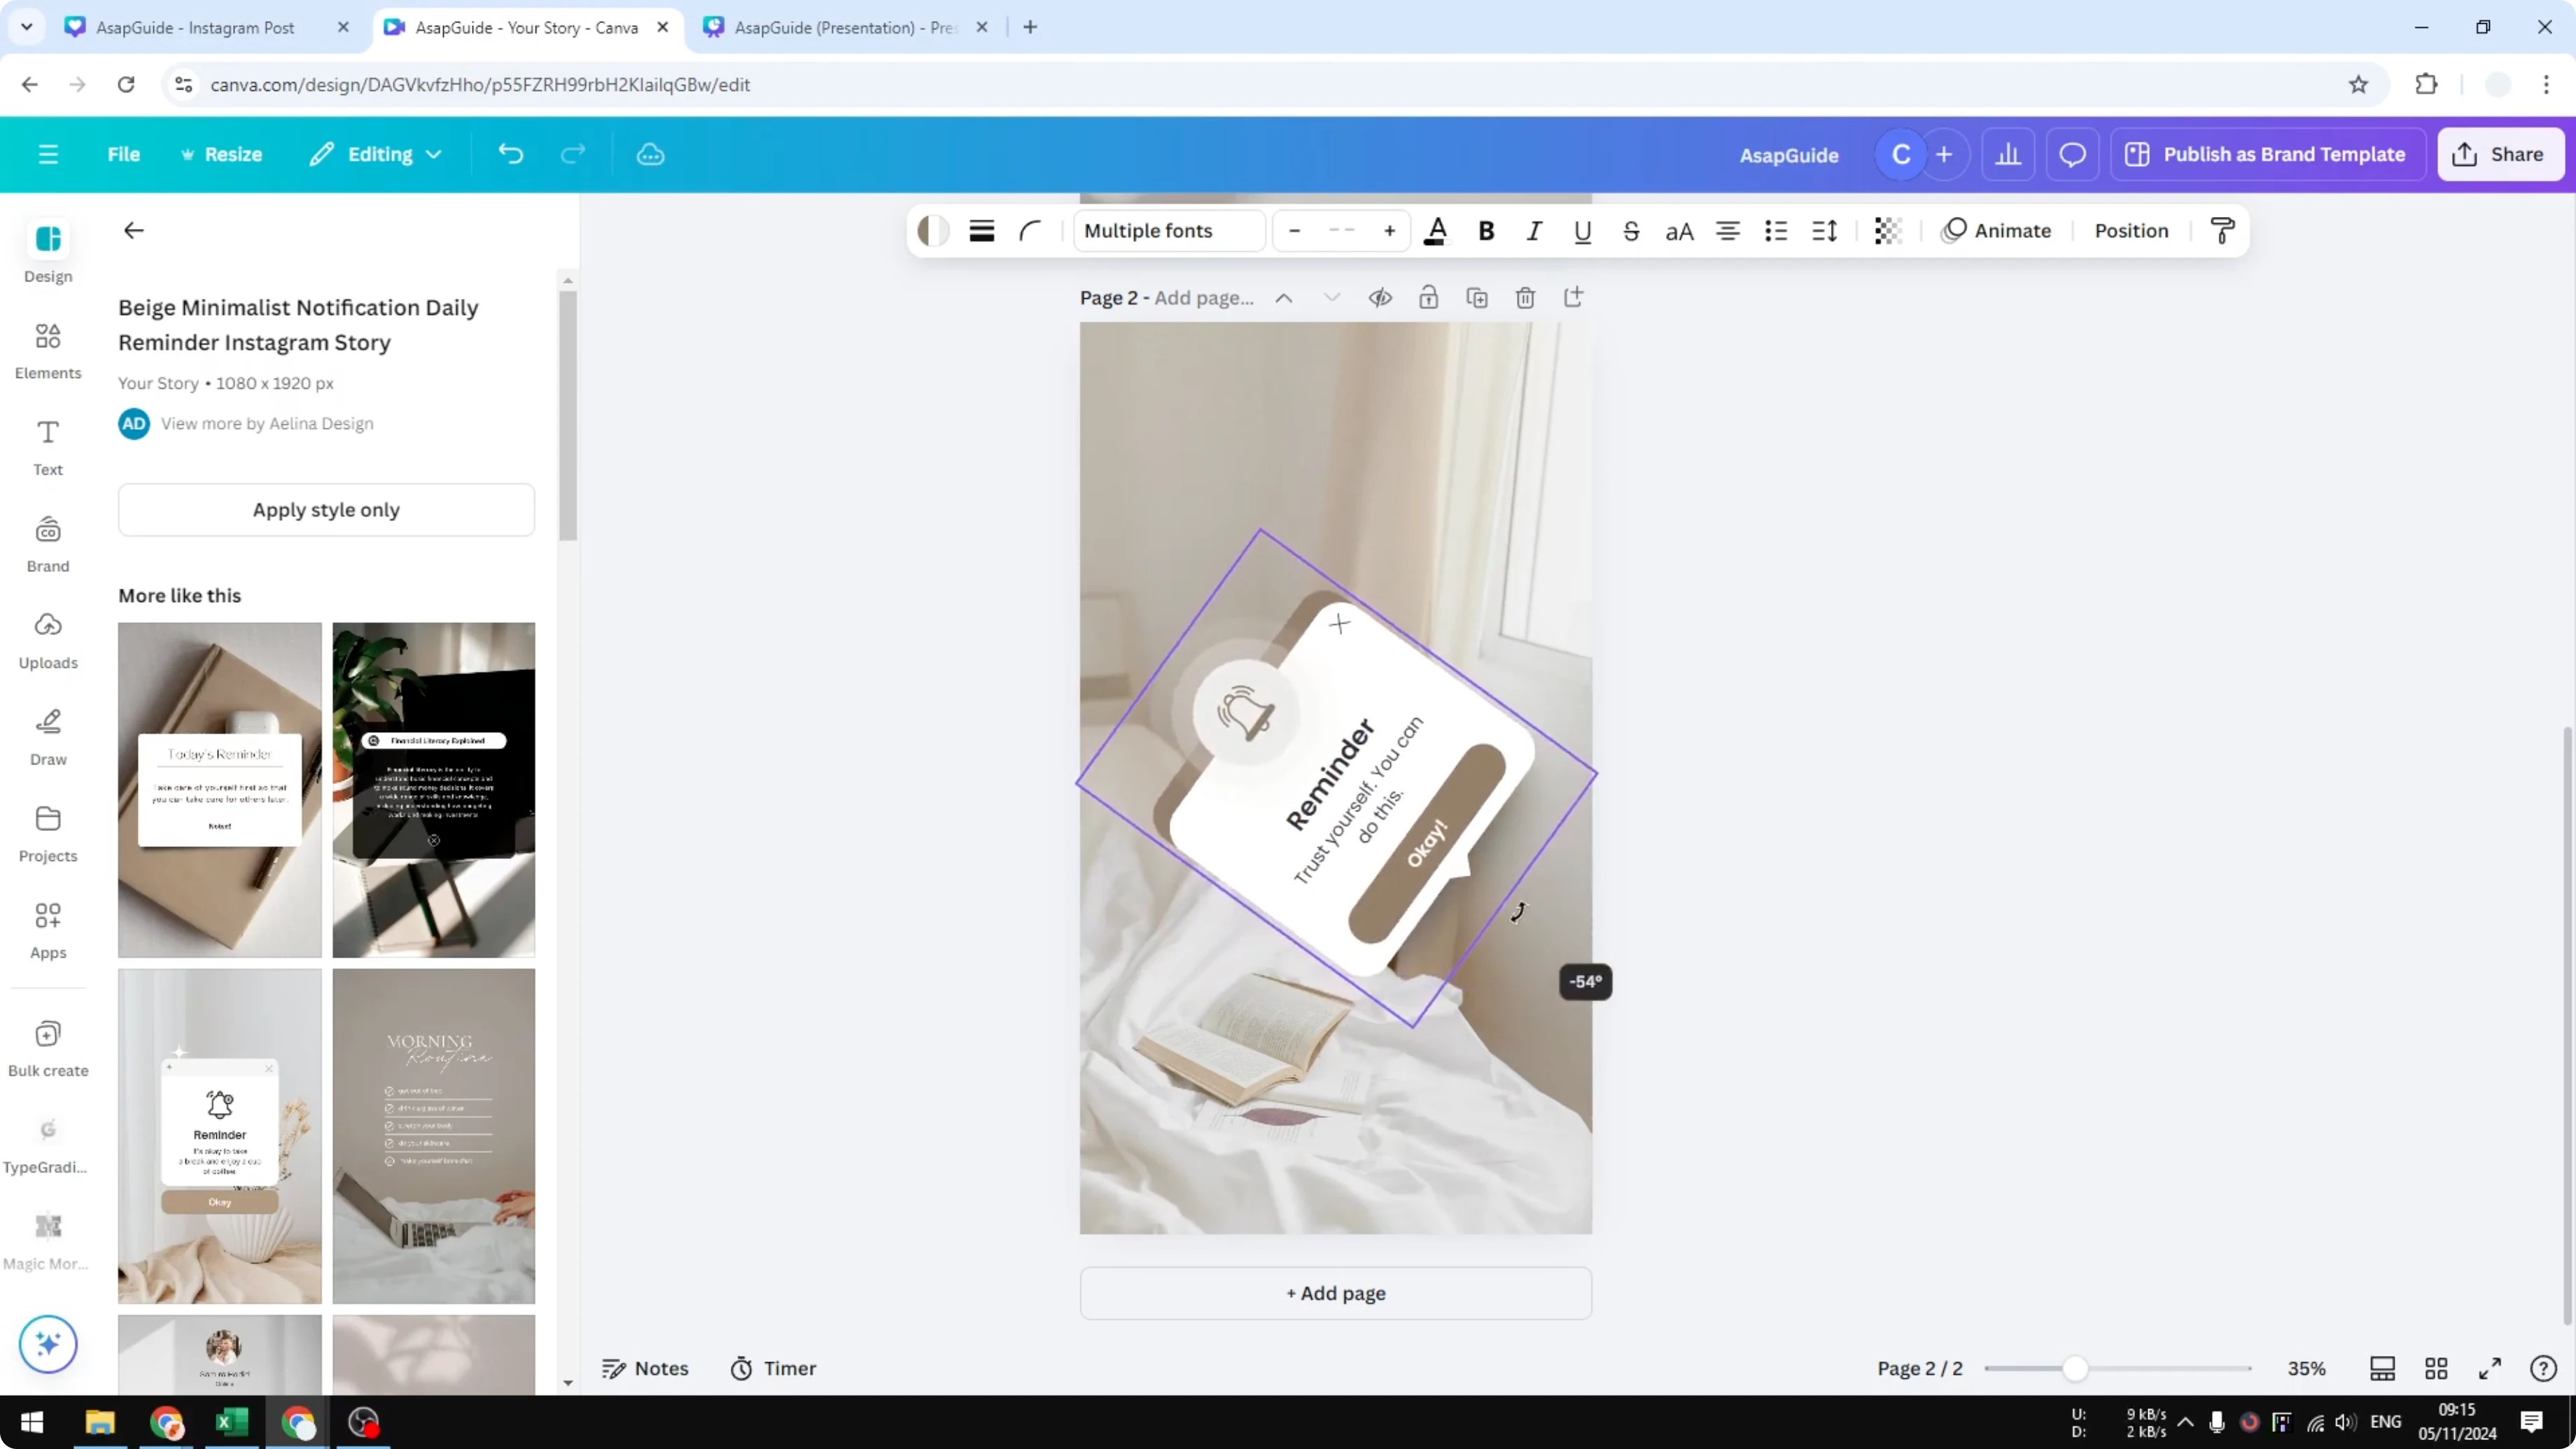Screen dimensions: 2576x1449
Task: Click the zoom slider handle
Action: pos(2075,1369)
